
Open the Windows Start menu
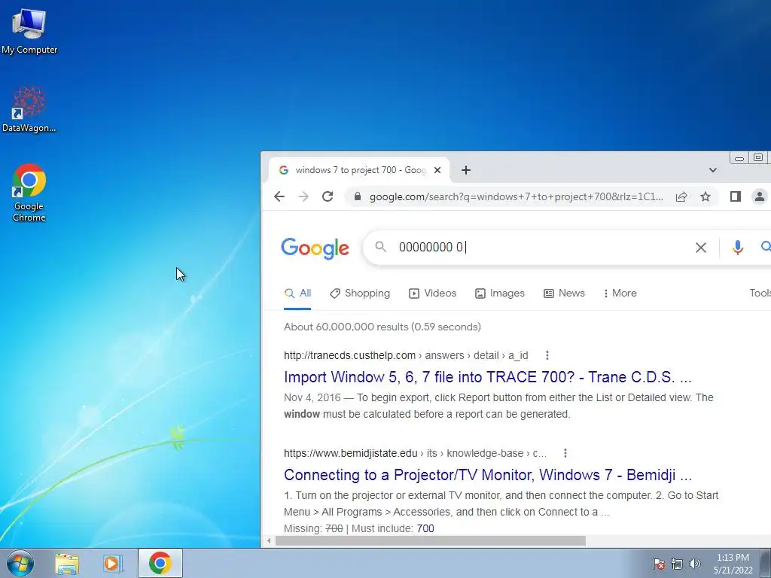pos(20,563)
